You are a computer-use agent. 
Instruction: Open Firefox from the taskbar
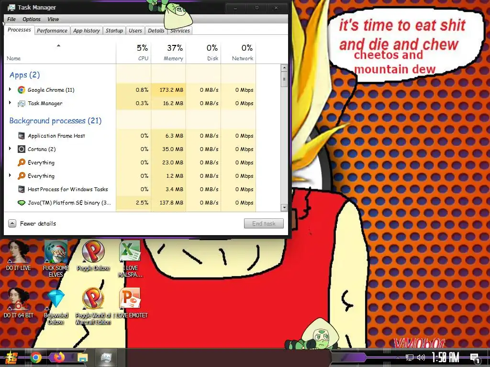tap(59, 357)
